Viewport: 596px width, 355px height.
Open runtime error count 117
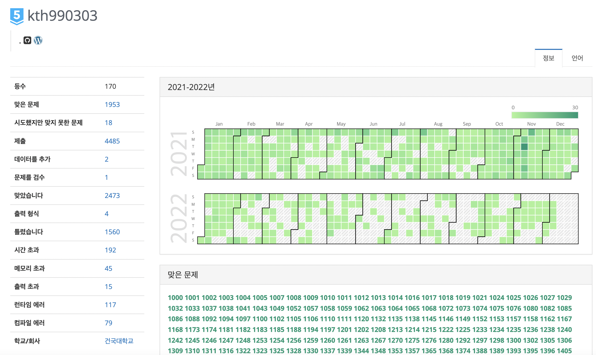coord(110,305)
